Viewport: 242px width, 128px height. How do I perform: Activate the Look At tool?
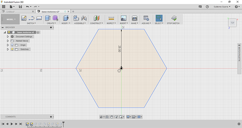[x=107, y=117]
